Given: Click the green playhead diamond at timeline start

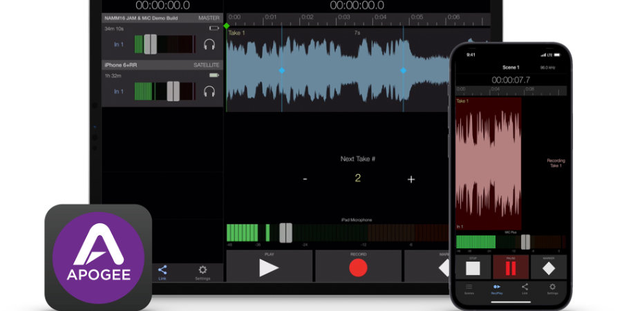Looking at the screenshot, I should [227, 26].
